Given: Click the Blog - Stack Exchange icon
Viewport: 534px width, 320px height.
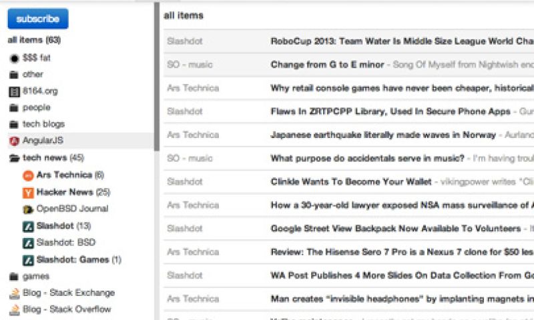Looking at the screenshot, I should (x=14, y=293).
